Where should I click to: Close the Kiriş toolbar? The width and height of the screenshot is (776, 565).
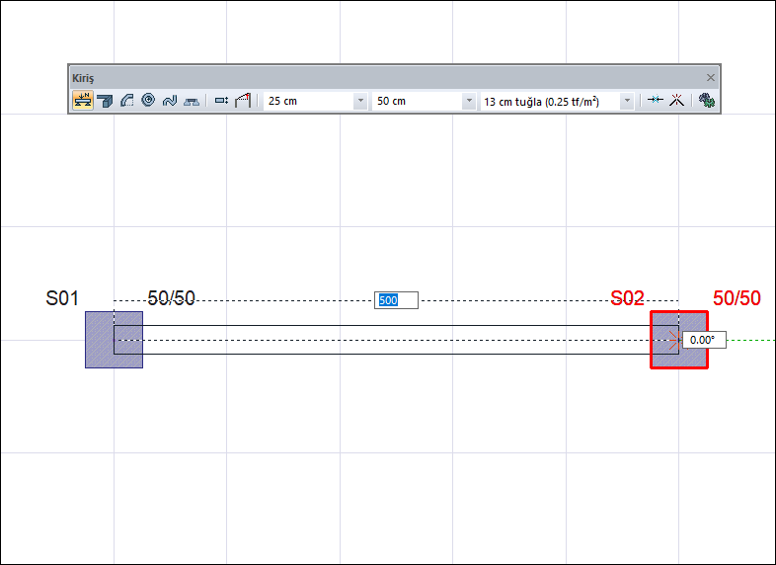point(711,78)
